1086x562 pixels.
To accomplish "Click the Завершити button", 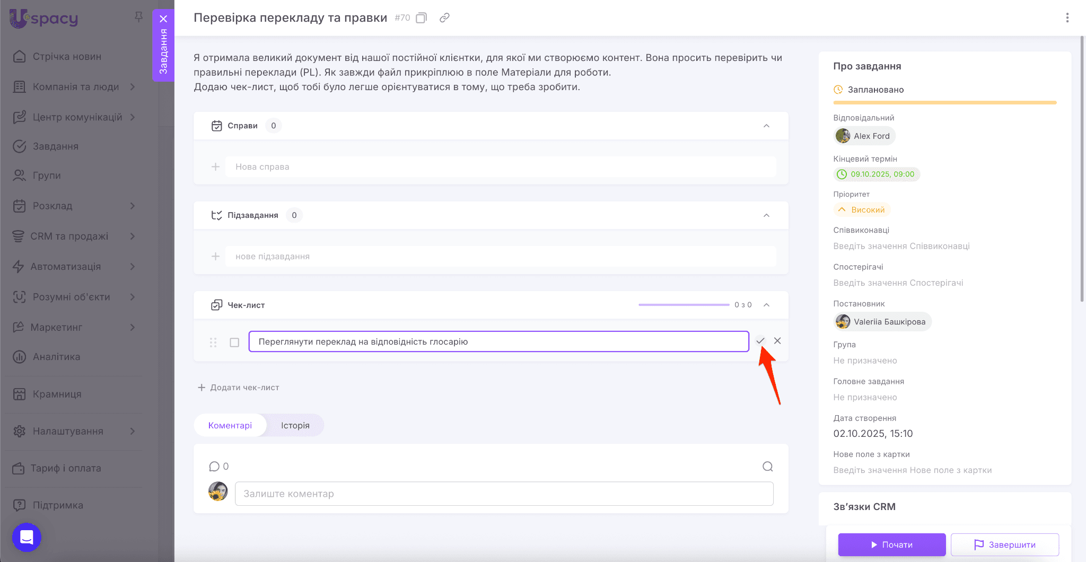I will [x=1004, y=545].
